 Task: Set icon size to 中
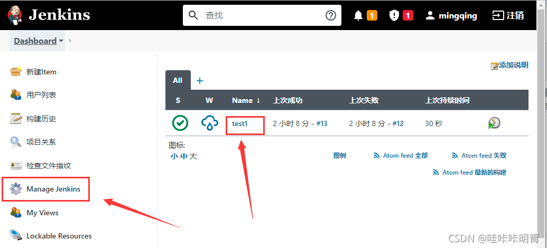184,156
